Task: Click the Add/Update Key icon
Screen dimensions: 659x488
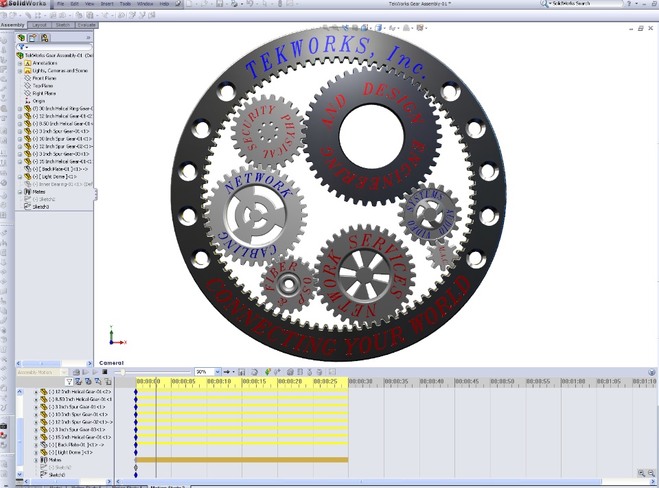Action: pyautogui.click(x=277, y=372)
